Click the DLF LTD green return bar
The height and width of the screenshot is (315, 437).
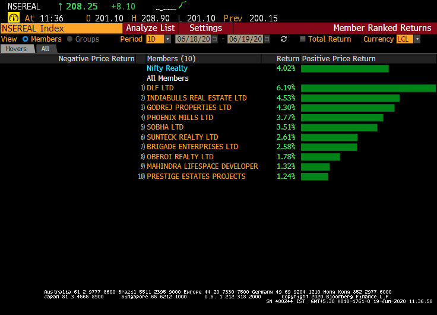pos(368,88)
